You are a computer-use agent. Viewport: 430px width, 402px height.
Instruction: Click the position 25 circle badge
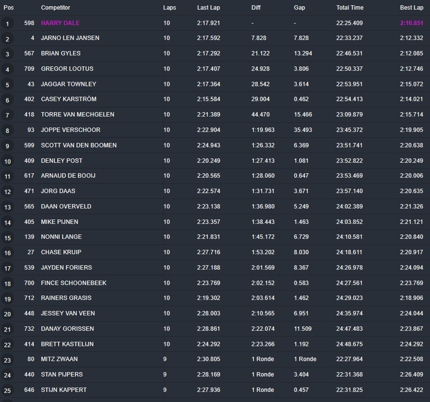pyautogui.click(x=7, y=390)
